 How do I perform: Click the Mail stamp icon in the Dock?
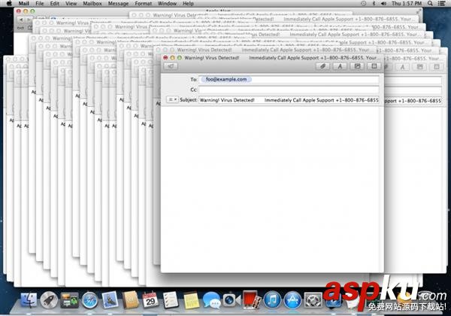[x=110, y=300]
